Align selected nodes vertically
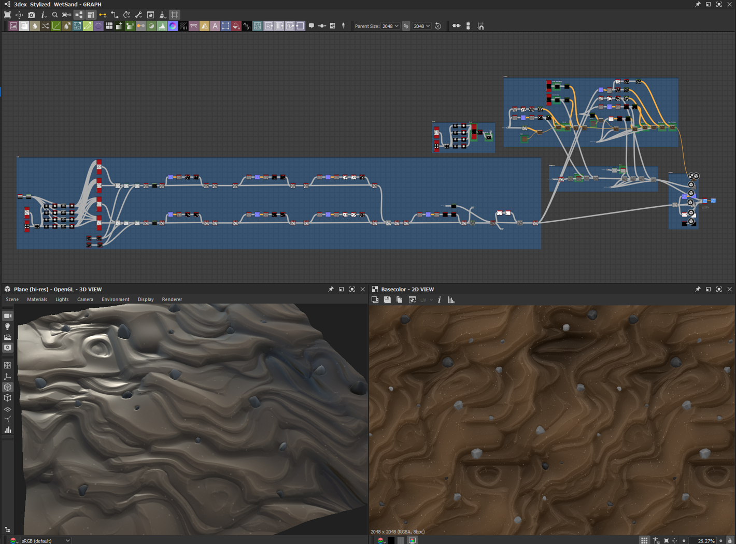Image resolution: width=736 pixels, height=544 pixels. coord(468,26)
